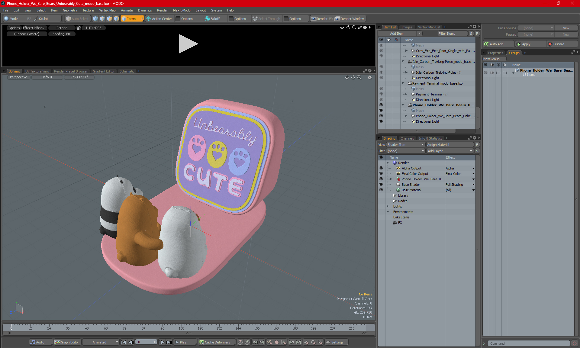Select the Items tool in toolbar

point(132,18)
